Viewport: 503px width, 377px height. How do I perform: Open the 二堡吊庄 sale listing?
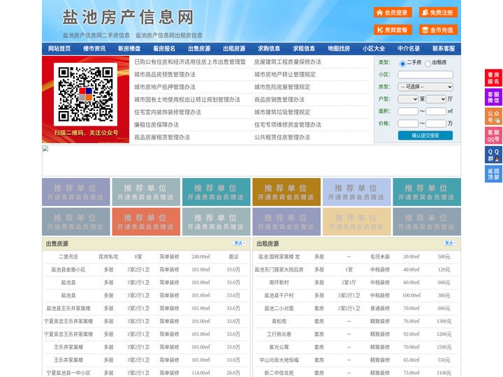(68, 257)
